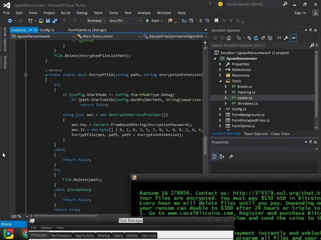
Task: Open the Release configuration dropdown
Action: point(96,21)
